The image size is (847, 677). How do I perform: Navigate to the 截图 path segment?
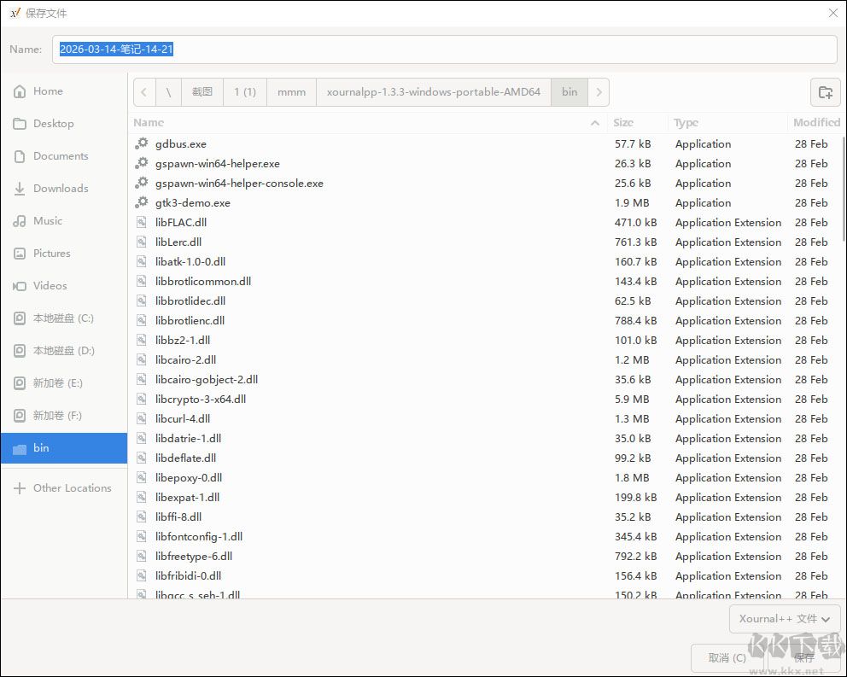(202, 92)
